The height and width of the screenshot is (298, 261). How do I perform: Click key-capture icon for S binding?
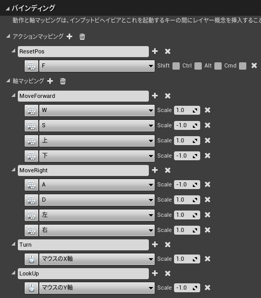pos(31,126)
